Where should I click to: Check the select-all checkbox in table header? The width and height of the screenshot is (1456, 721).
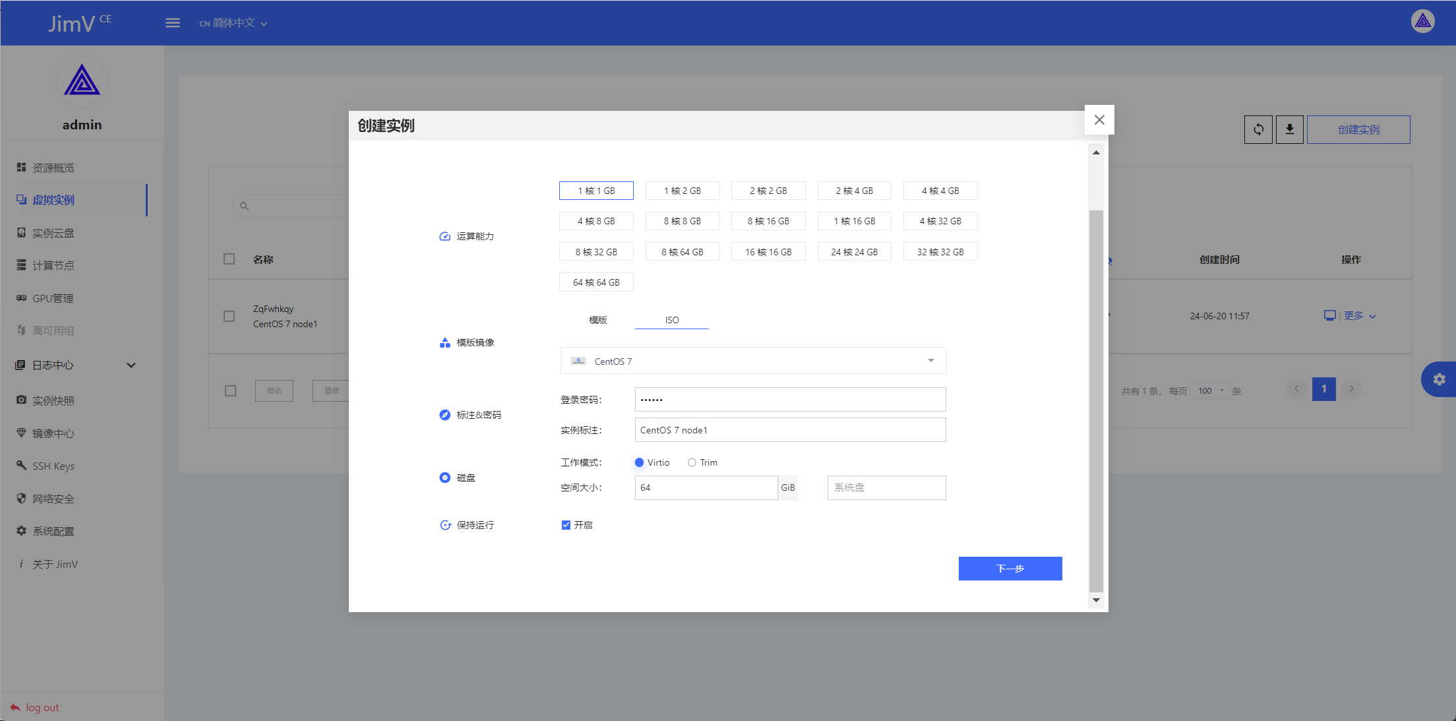[x=229, y=259]
